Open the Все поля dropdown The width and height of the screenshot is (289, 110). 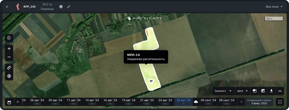274,7
